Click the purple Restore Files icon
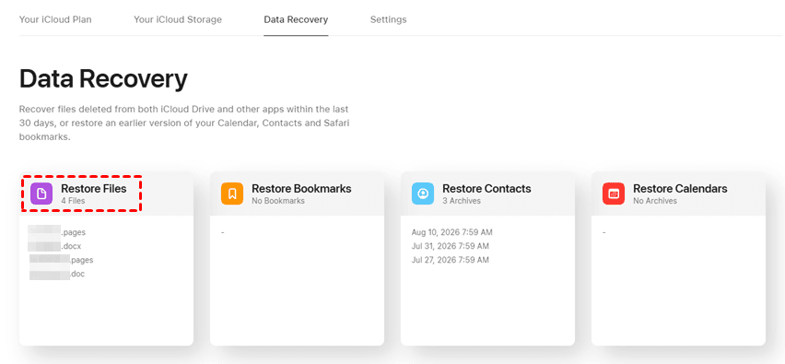Screen dimensions: 785x364 pos(41,194)
